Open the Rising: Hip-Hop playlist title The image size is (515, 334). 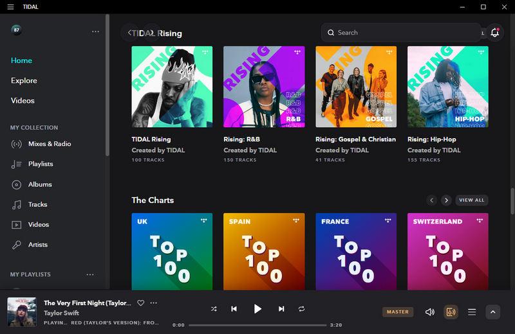[x=431, y=139]
